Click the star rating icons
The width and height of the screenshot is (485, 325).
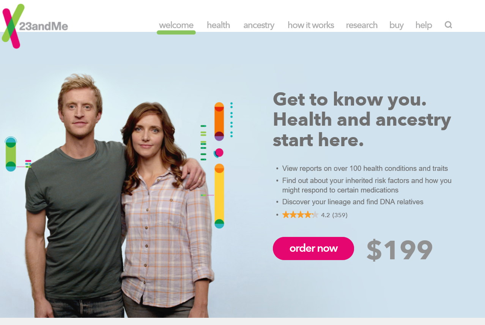300,215
